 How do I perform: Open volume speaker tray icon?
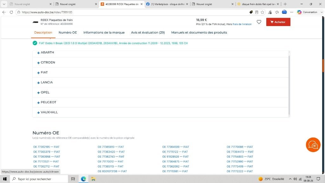click(295, 179)
